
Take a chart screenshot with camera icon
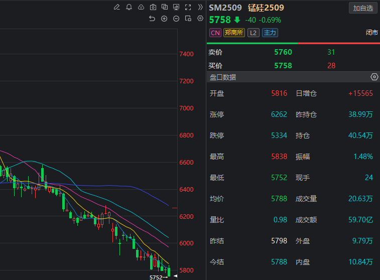[x=153, y=7]
